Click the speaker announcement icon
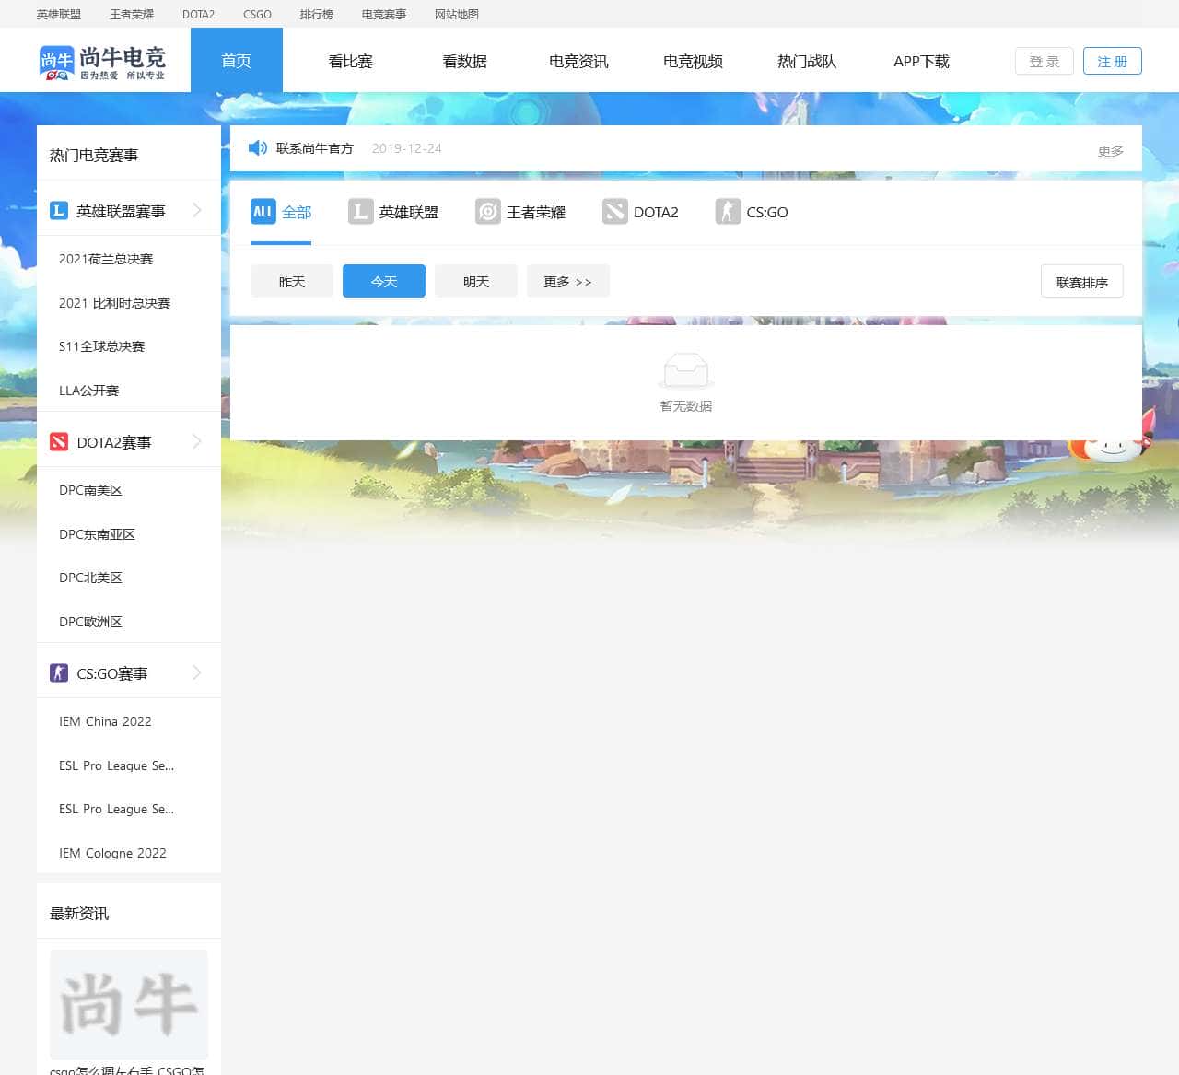Viewport: 1179px width, 1075px height. click(x=258, y=148)
